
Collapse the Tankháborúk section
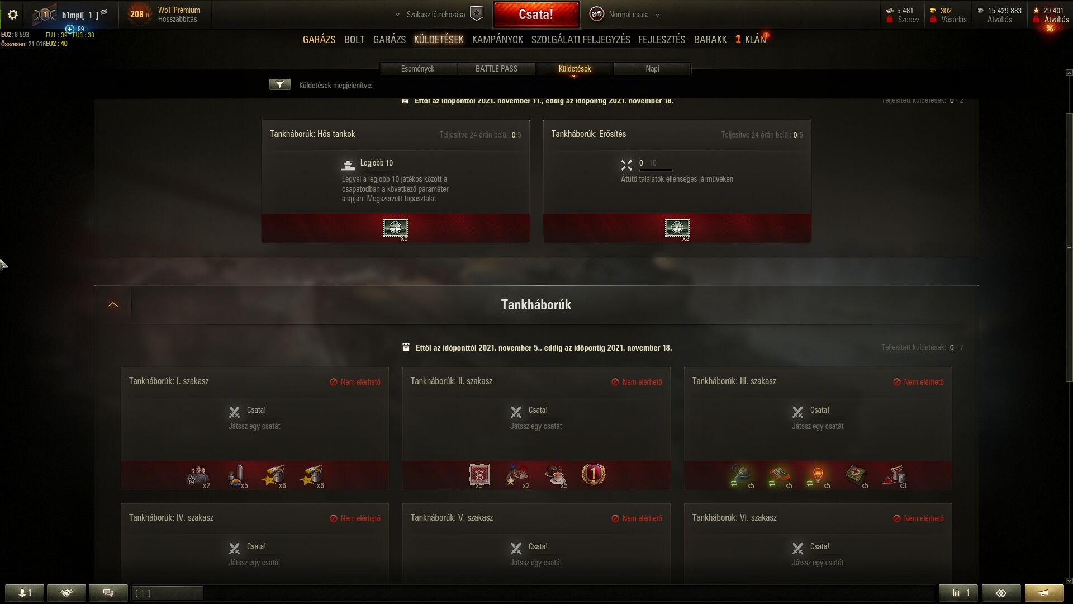[x=113, y=305]
